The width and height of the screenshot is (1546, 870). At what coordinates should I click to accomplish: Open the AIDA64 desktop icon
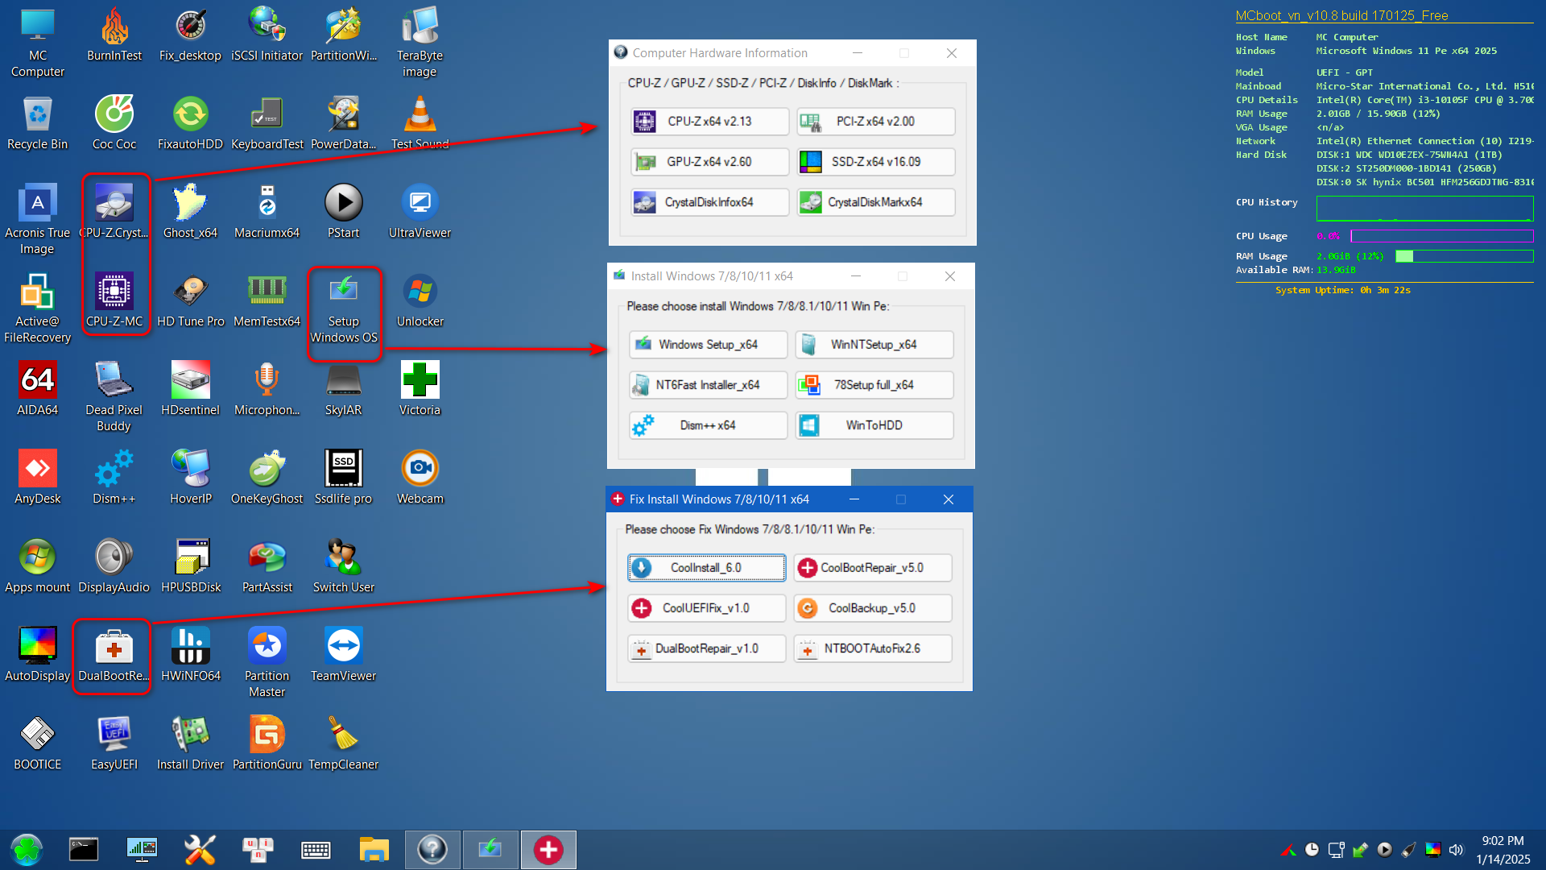click(38, 380)
